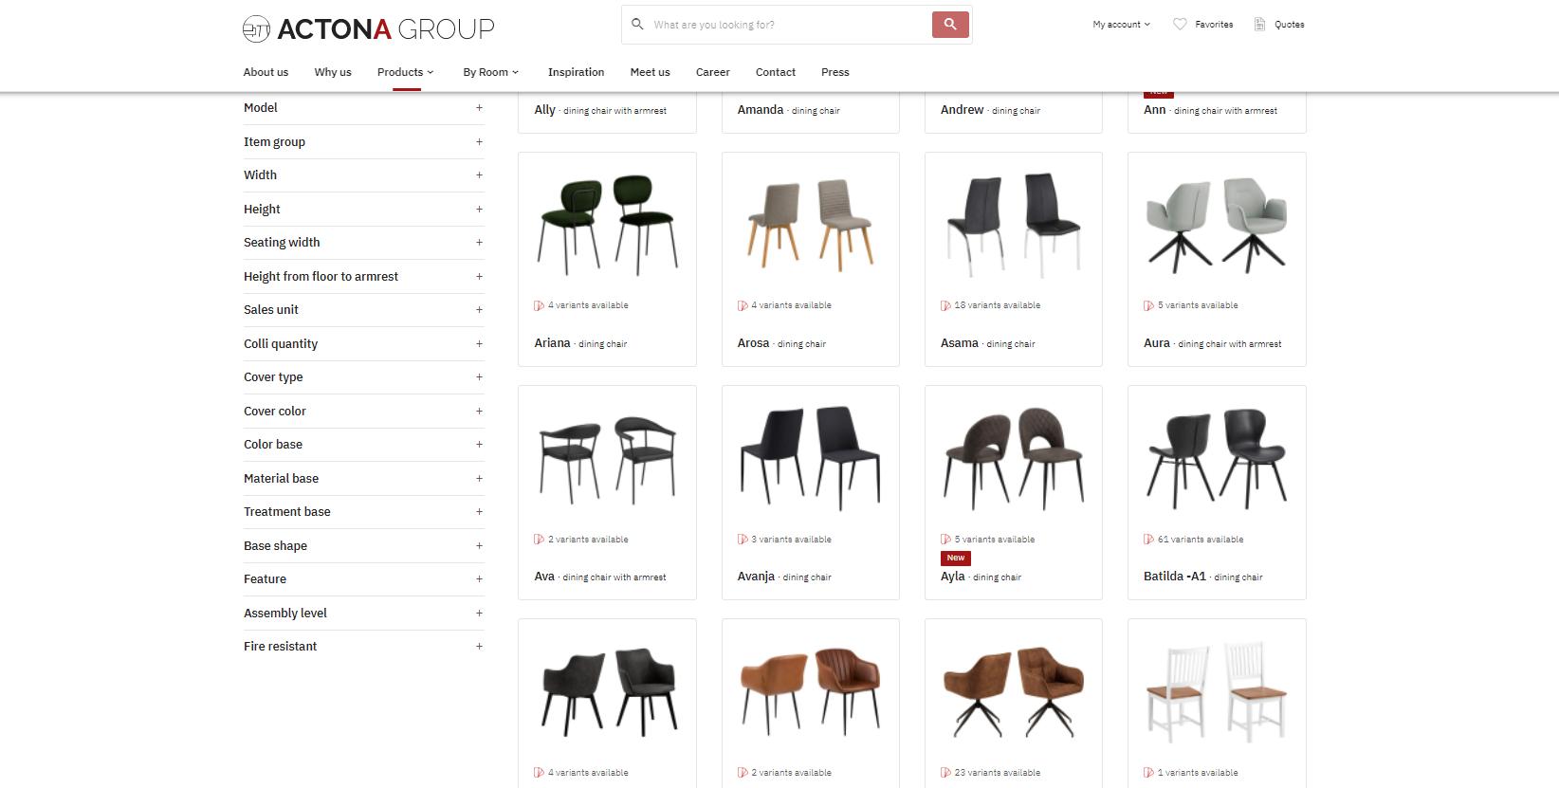Expand the Base shape filter

363,546
